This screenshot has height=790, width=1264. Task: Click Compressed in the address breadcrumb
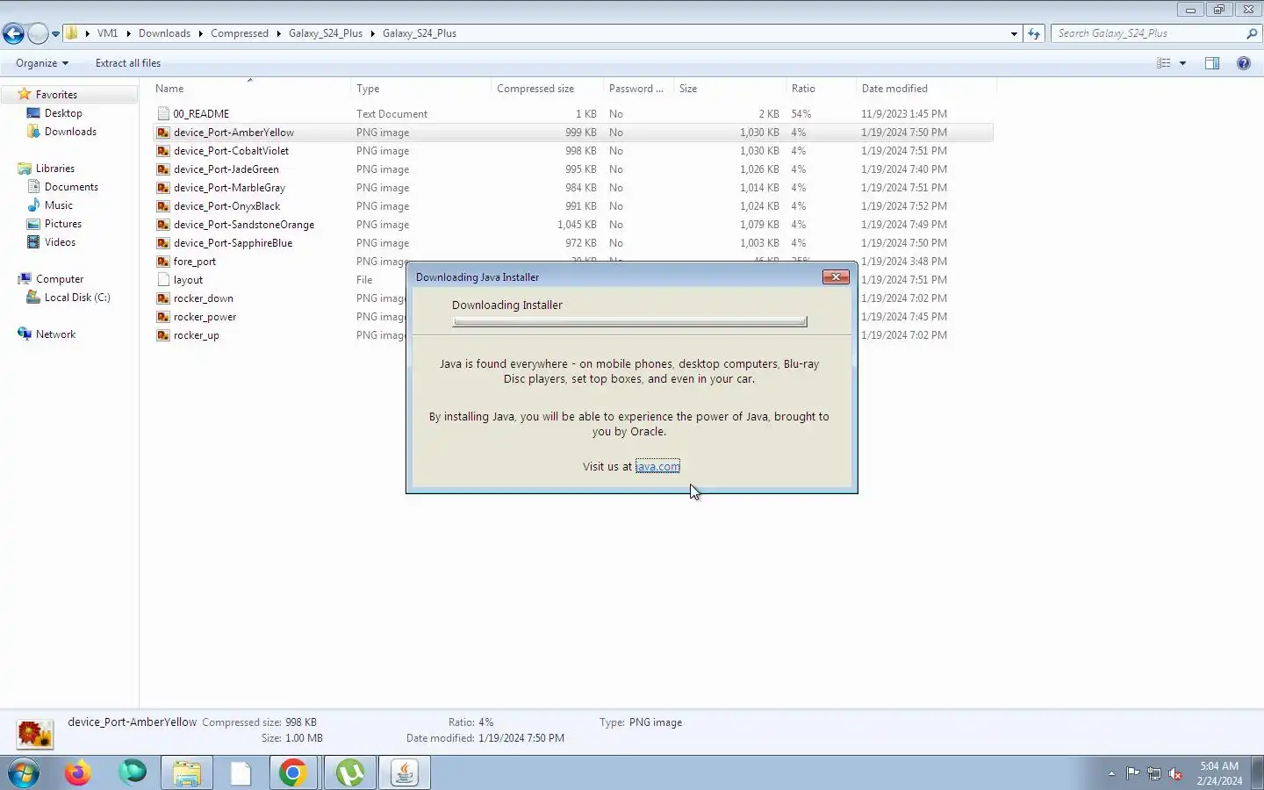tap(240, 33)
